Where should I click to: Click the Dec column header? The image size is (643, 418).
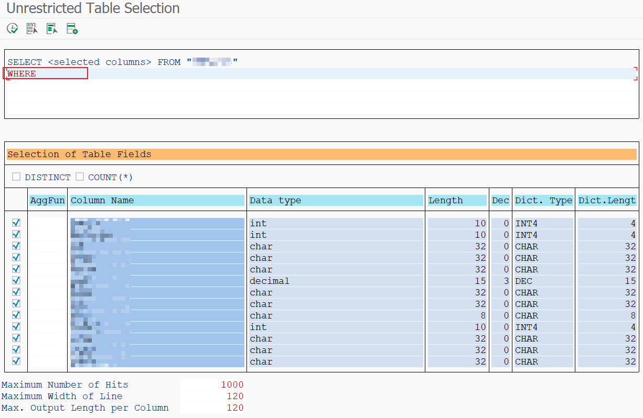[x=500, y=201]
